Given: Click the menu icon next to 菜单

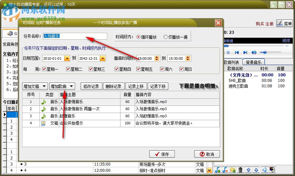Looking at the screenshot, I should point(280,23).
